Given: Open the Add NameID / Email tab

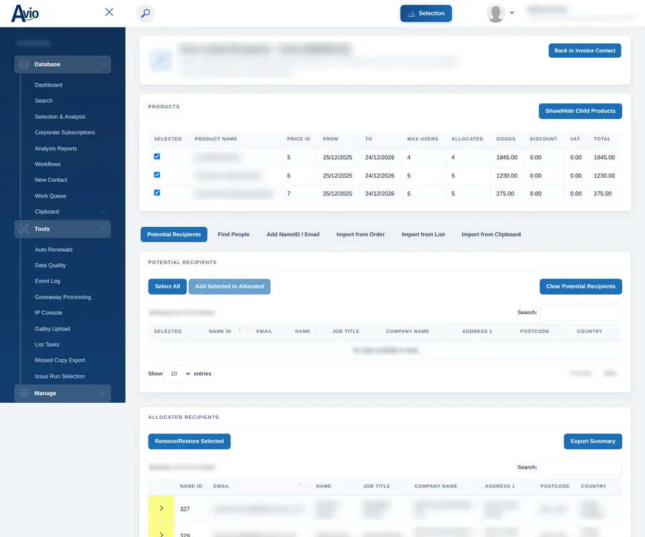Looking at the screenshot, I should [293, 235].
